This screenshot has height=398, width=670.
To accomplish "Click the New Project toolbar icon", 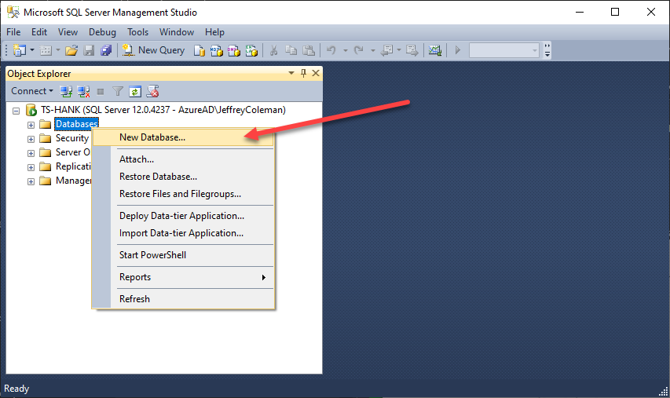I will (19, 50).
